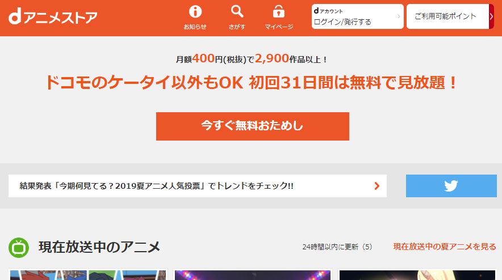Viewport: 502px width, 280px height.
Task: Click the Twitter bird button
Action: [451, 186]
